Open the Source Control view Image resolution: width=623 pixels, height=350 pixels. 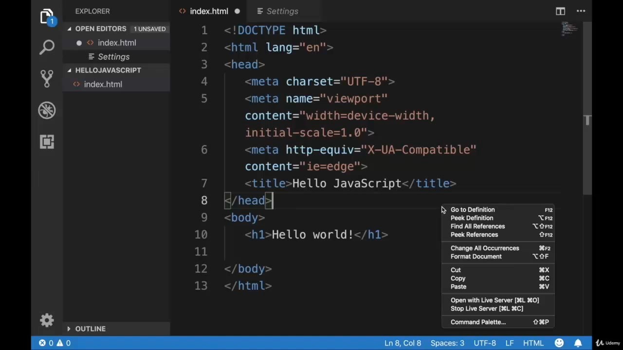click(x=47, y=78)
